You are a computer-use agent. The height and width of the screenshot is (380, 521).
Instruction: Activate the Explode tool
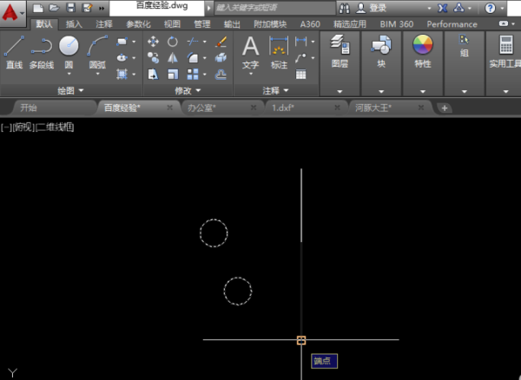click(x=221, y=58)
